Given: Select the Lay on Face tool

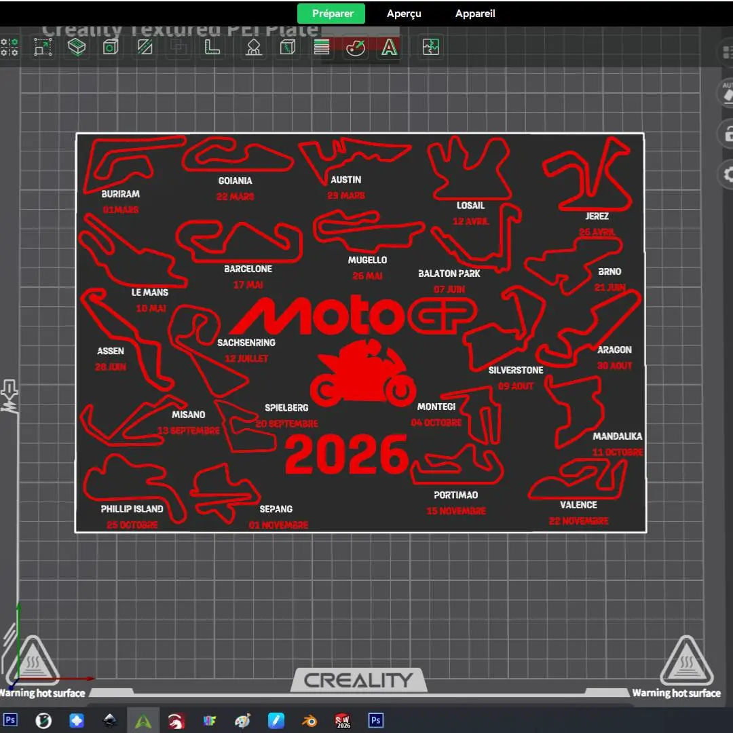Looking at the screenshot, I should 77,48.
